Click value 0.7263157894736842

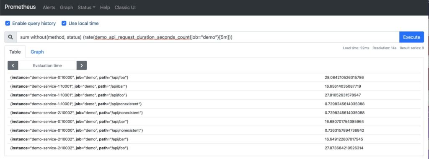(344, 130)
